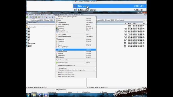Expand 'Egyedi oszlopbeállítás' submenu

pyautogui.click(x=76, y=24)
